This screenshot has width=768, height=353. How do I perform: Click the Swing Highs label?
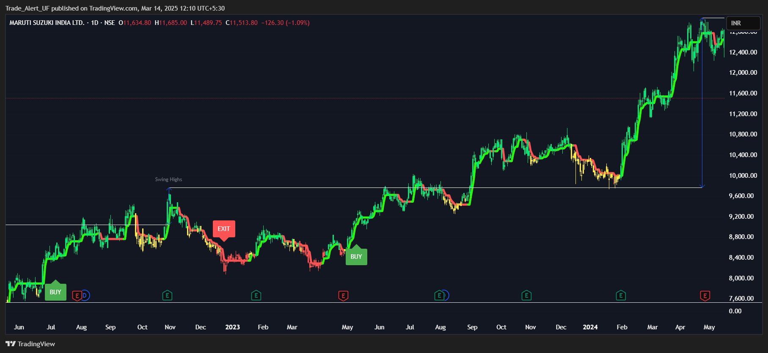(168, 179)
